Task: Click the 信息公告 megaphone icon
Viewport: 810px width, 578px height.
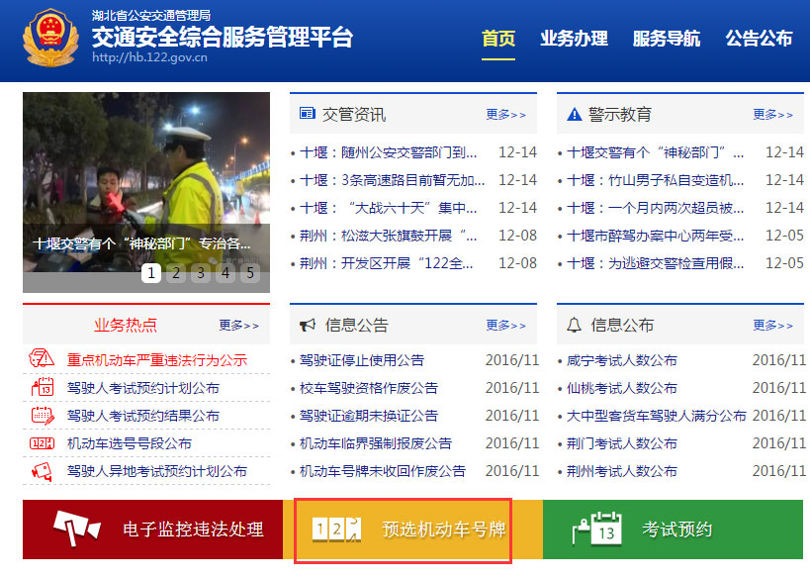Action: pyautogui.click(x=306, y=324)
